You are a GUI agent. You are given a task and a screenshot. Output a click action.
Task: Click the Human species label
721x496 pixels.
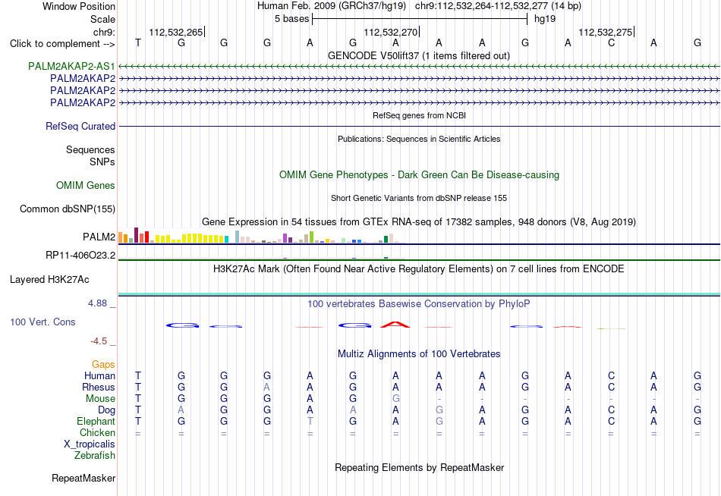coord(99,376)
